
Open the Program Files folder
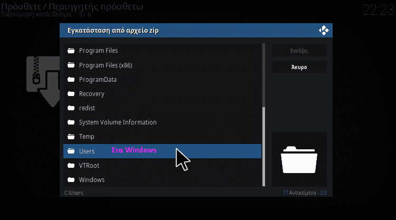point(163,51)
